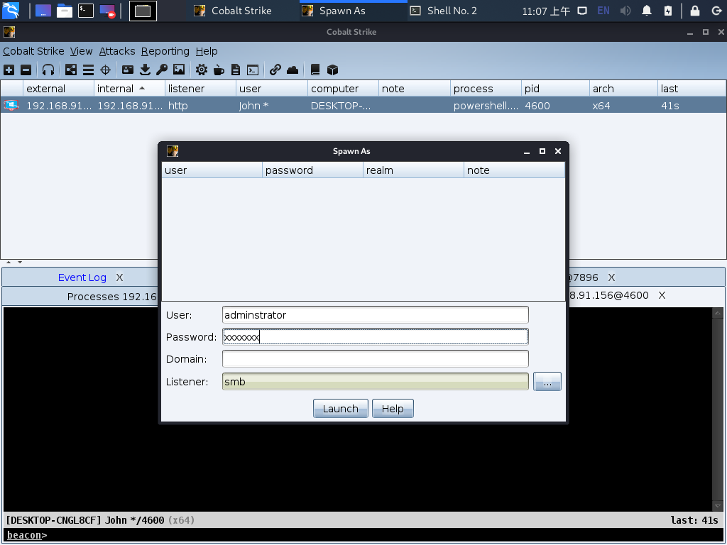Viewport: 727px width, 545px height.
Task: Click the gear payload generator icon
Action: [202, 70]
